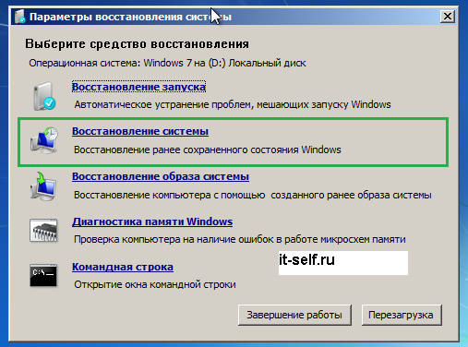Click the Windows memory chip diagnostic icon
468x347 pixels.
click(43, 230)
